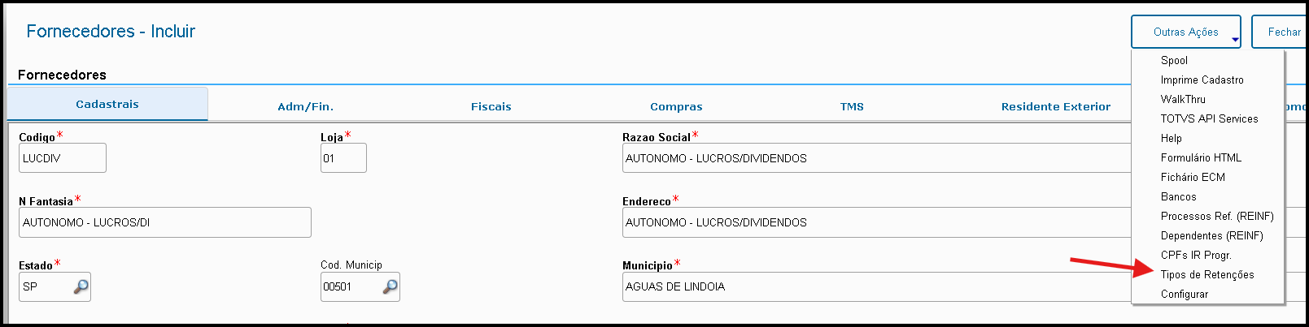Click the Estado field magnifier lookup icon
Screen dimensions: 1309x327
[x=81, y=286]
